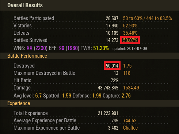Click the T18 tank name
Image resolution: width=179 pixels, height=134 pixels.
127,73
